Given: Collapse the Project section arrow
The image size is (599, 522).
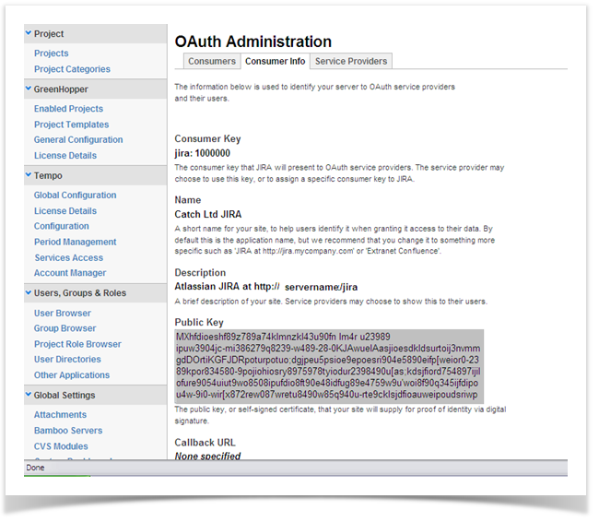Looking at the screenshot, I should 29,34.
